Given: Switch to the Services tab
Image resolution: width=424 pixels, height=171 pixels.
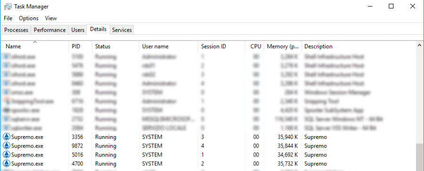Looking at the screenshot, I should point(122,30).
